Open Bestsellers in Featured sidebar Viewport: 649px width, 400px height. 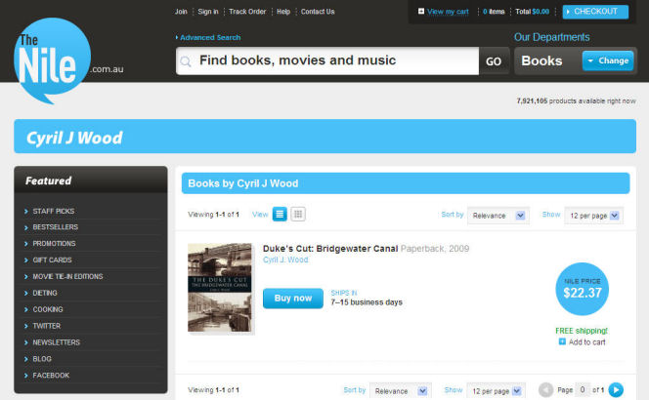pos(55,227)
